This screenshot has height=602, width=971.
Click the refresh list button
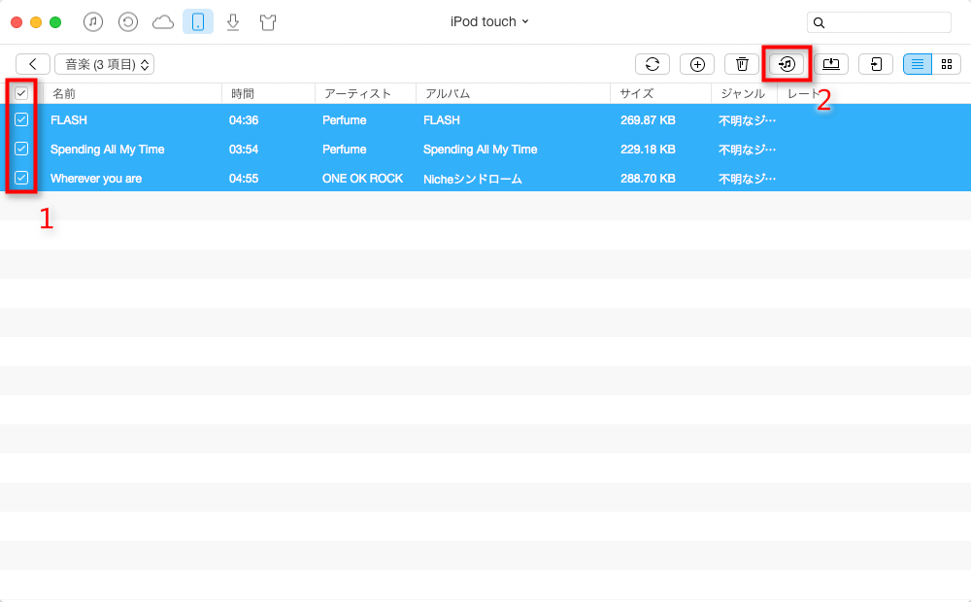(653, 64)
